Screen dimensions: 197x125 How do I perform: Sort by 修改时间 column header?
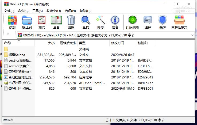tap(123, 43)
